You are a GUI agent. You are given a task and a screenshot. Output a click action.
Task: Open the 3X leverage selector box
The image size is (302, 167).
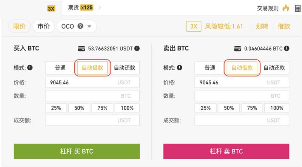pos(194,26)
